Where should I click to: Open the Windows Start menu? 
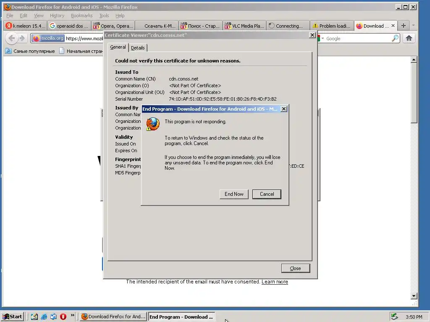pyautogui.click(x=13, y=317)
